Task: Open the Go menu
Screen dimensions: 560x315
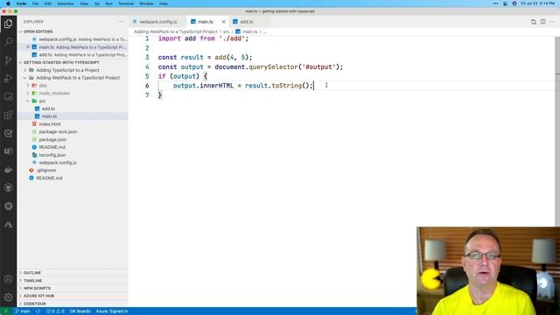Action: pos(97,3)
